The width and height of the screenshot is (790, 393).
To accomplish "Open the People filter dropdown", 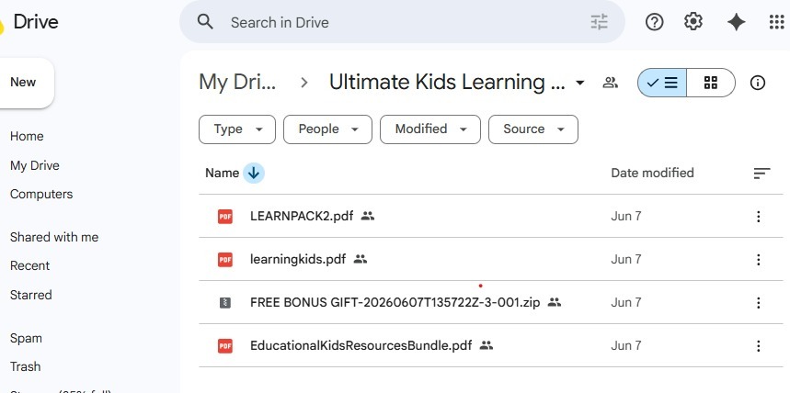I will pyautogui.click(x=327, y=129).
